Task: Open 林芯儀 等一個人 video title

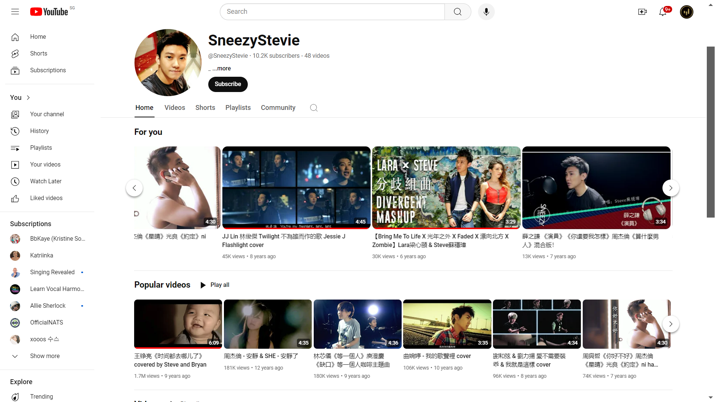Action: tap(351, 360)
